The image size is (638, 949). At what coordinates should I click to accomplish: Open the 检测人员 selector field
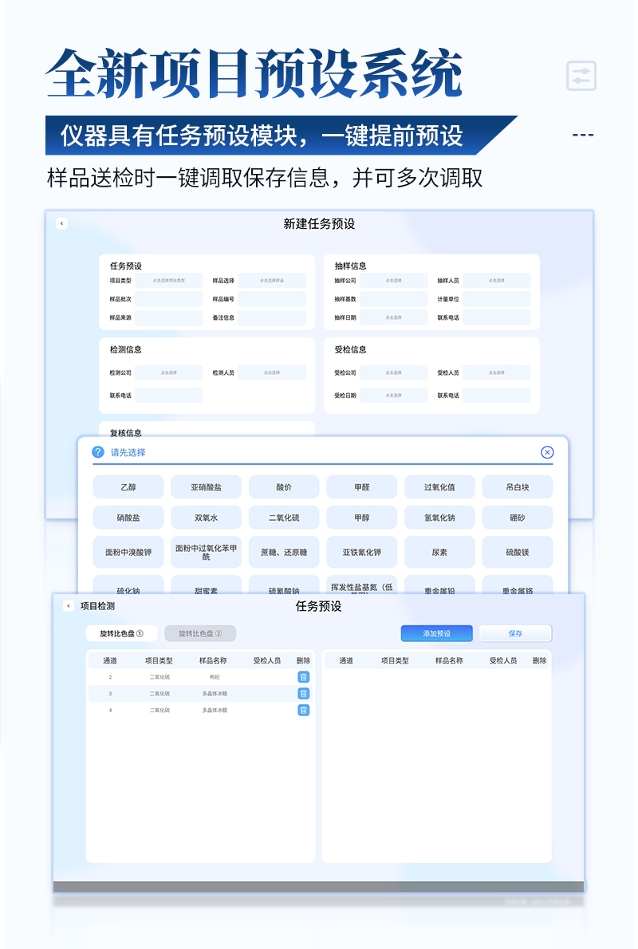272,373
